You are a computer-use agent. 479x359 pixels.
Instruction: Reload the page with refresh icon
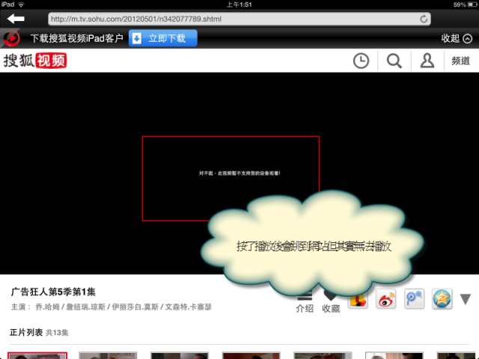point(424,19)
